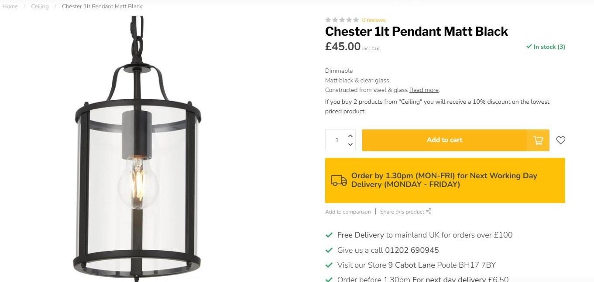Click Share this product text
The width and height of the screenshot is (594, 282).
coord(402,212)
